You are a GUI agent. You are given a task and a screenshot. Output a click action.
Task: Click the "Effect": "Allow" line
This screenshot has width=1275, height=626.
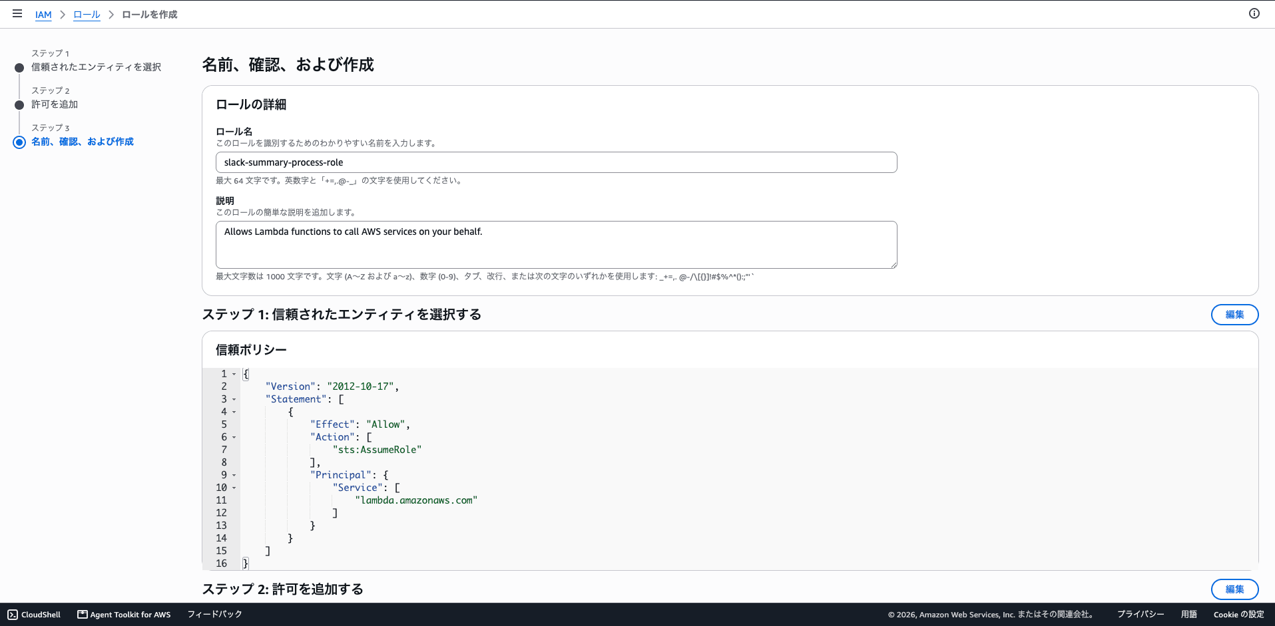(360, 424)
